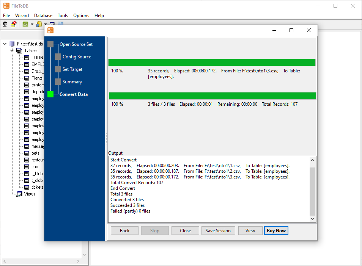362x266 pixels.
Task: Click the Buy Now button
Action: tap(276, 231)
